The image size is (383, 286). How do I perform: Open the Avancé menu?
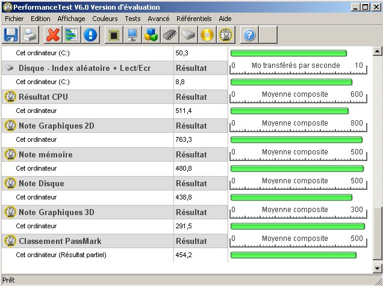point(158,19)
